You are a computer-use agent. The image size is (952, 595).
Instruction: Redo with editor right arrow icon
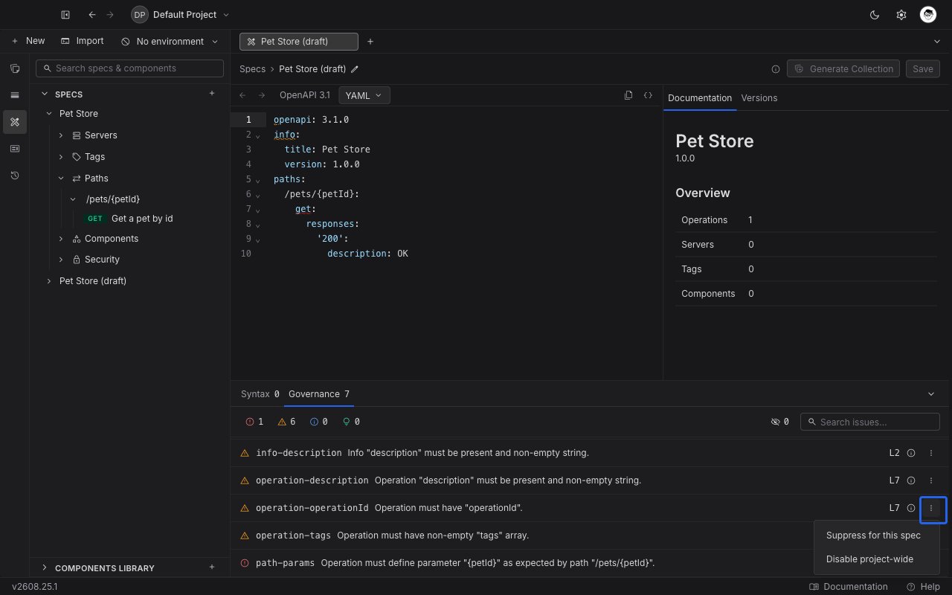tap(262, 95)
